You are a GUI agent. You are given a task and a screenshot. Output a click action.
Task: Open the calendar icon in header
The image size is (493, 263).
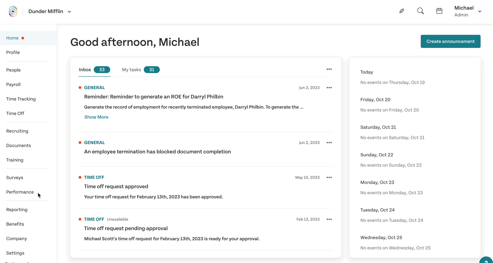(x=439, y=11)
